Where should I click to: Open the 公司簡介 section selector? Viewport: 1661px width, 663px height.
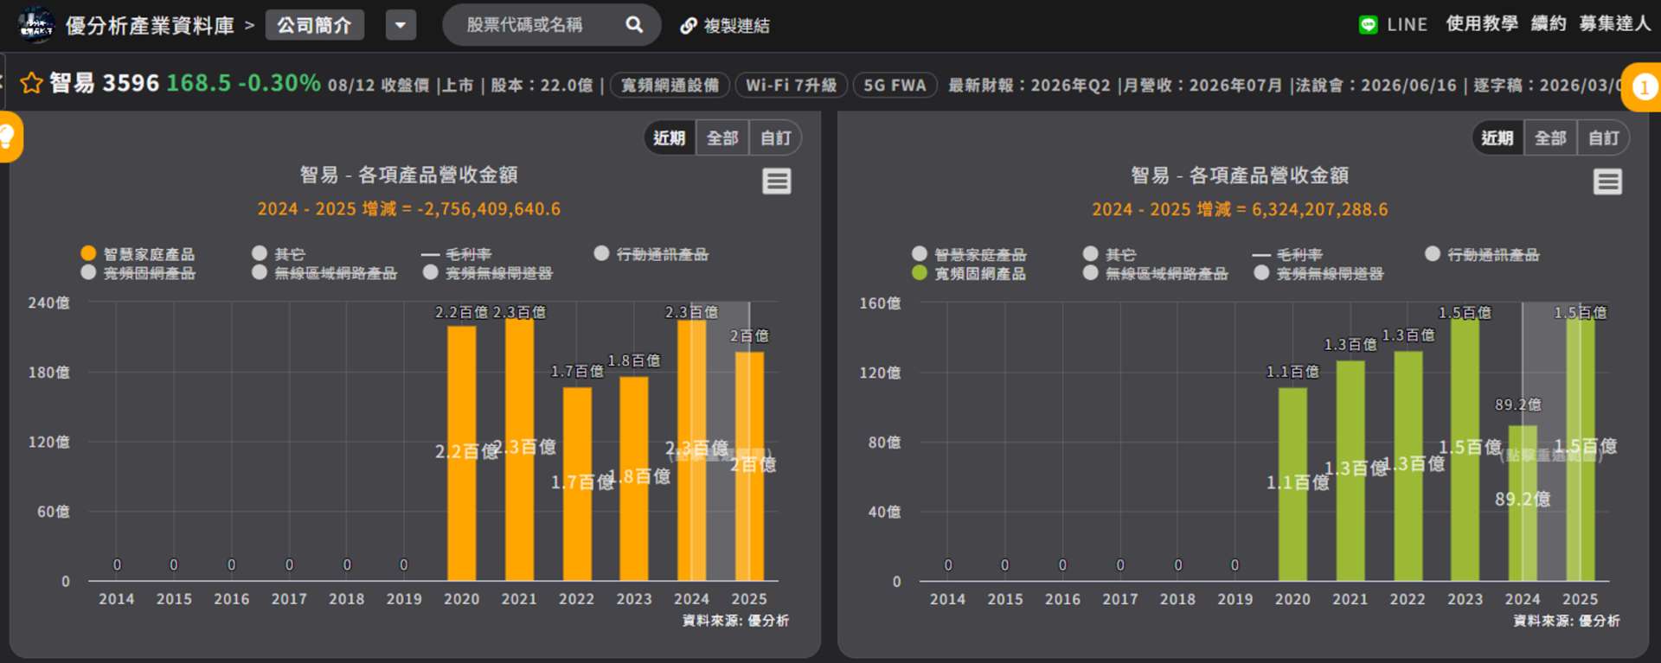[x=315, y=25]
